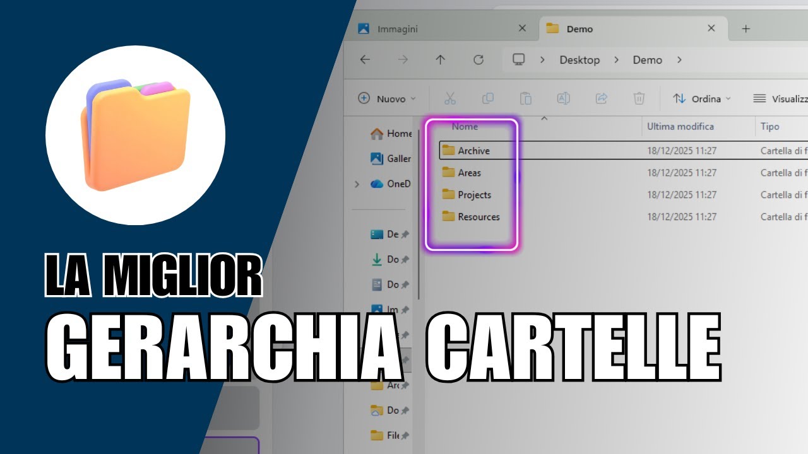Go up one folder level
The width and height of the screenshot is (808, 454).
click(x=441, y=60)
